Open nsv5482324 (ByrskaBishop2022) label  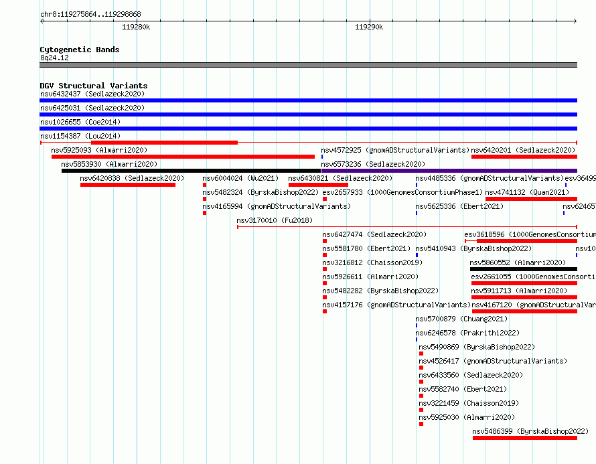[x=260, y=192]
